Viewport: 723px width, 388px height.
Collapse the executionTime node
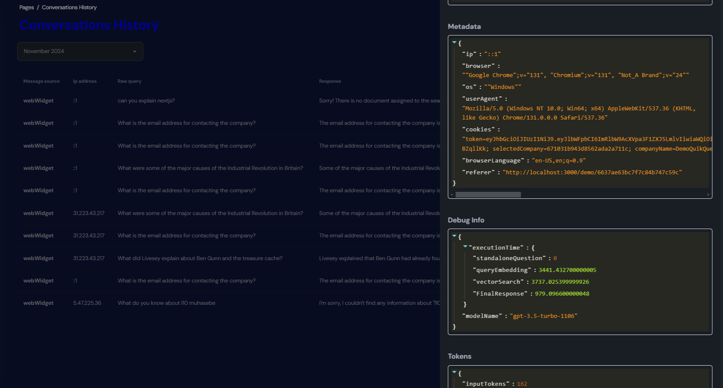pyautogui.click(x=465, y=247)
